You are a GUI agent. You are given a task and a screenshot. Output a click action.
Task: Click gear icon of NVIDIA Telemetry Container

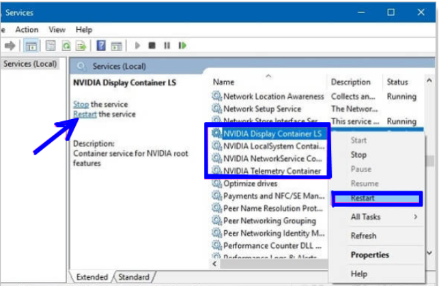[216, 171]
